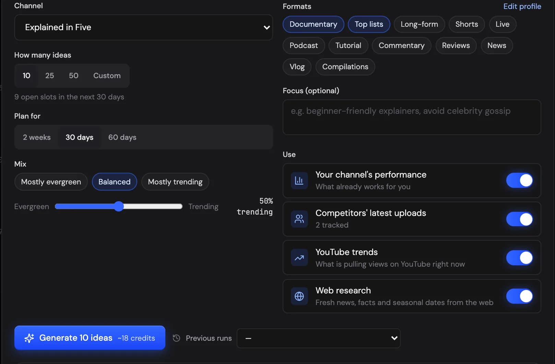Viewport: 555px width, 364px height.
Task: Turn off Competitors' latest uploads switch
Action: click(x=519, y=219)
